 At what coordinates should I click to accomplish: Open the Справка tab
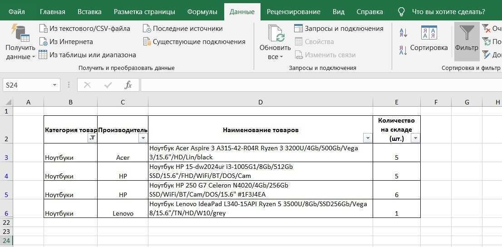370,12
